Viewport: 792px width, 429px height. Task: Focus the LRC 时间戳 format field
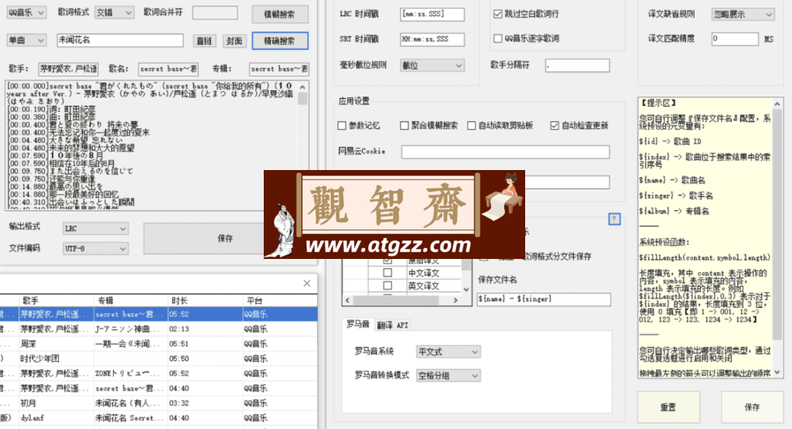[x=432, y=14]
